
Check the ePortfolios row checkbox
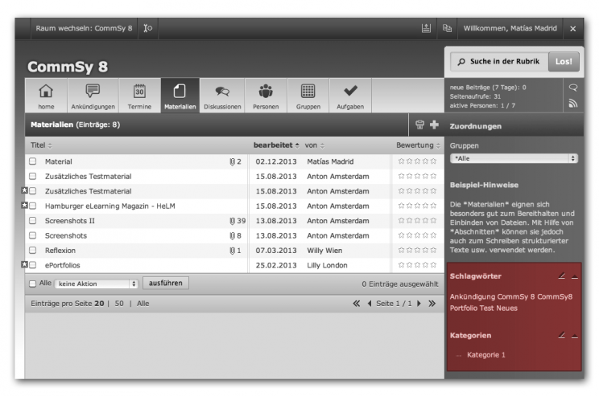33,265
